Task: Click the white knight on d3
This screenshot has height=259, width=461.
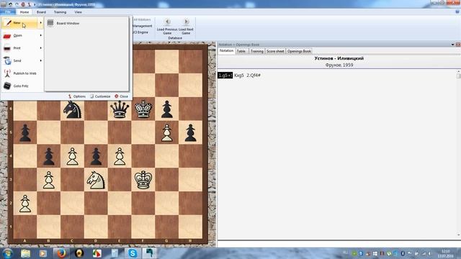Action: click(96, 180)
